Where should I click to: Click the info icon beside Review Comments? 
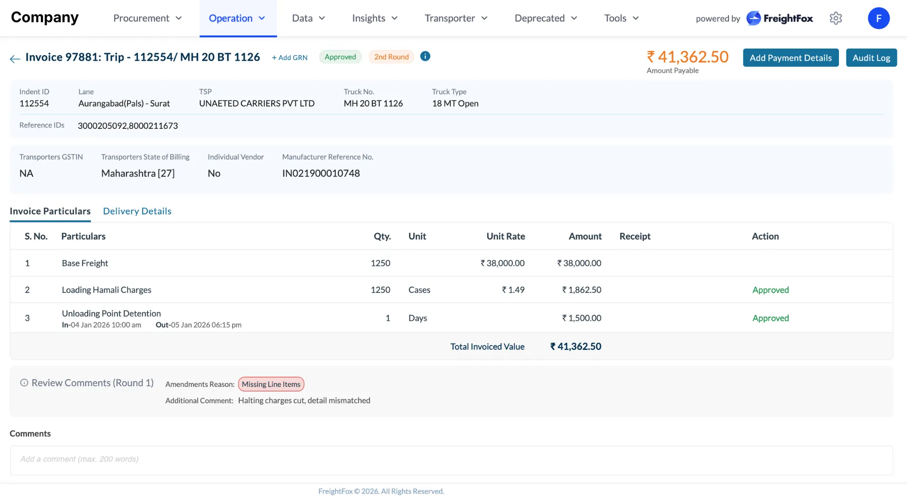coord(24,383)
